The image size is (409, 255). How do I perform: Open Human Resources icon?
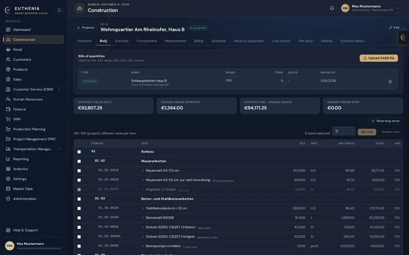8,99
